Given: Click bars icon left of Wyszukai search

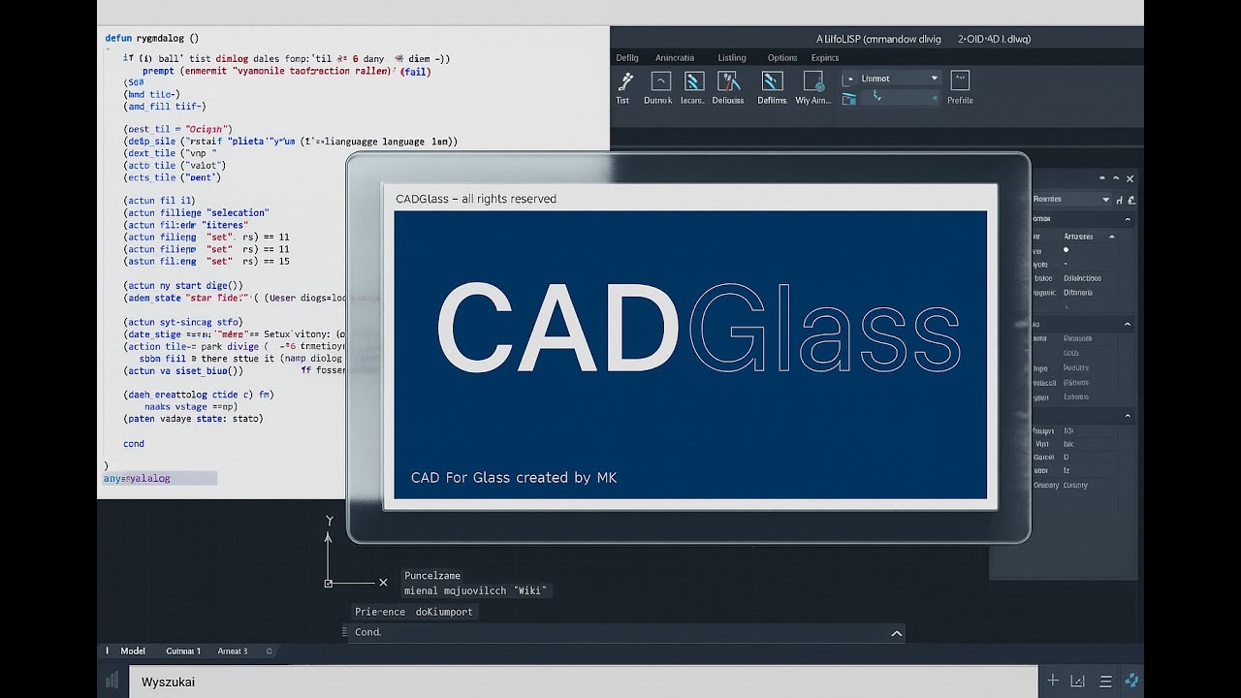Looking at the screenshot, I should pyautogui.click(x=112, y=681).
